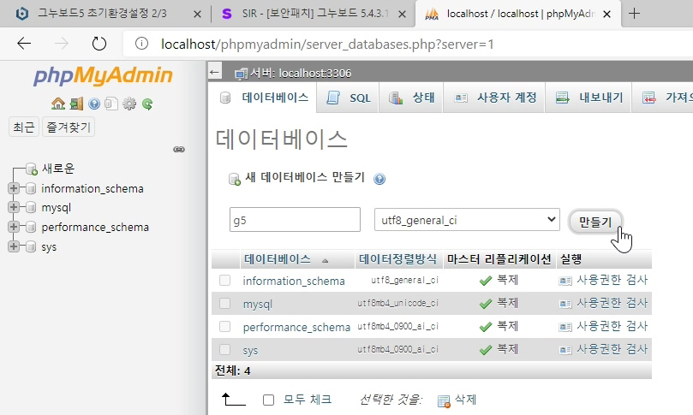Click the log out door icon

coord(76,104)
